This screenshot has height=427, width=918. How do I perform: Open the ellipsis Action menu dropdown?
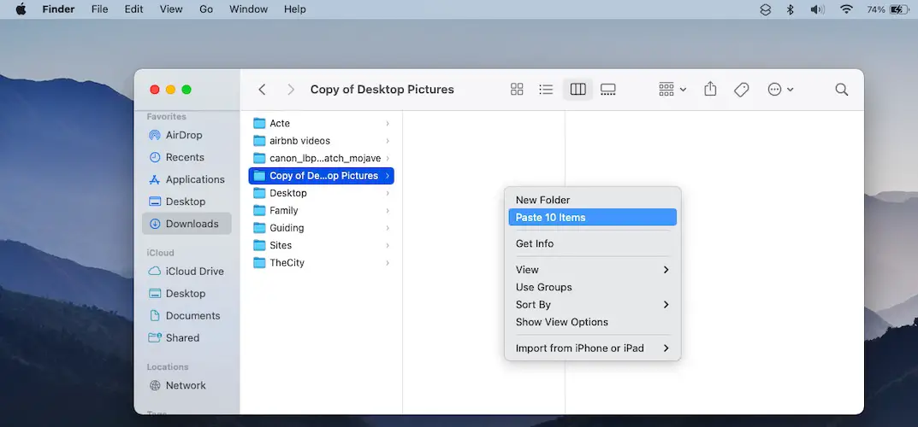tap(780, 90)
